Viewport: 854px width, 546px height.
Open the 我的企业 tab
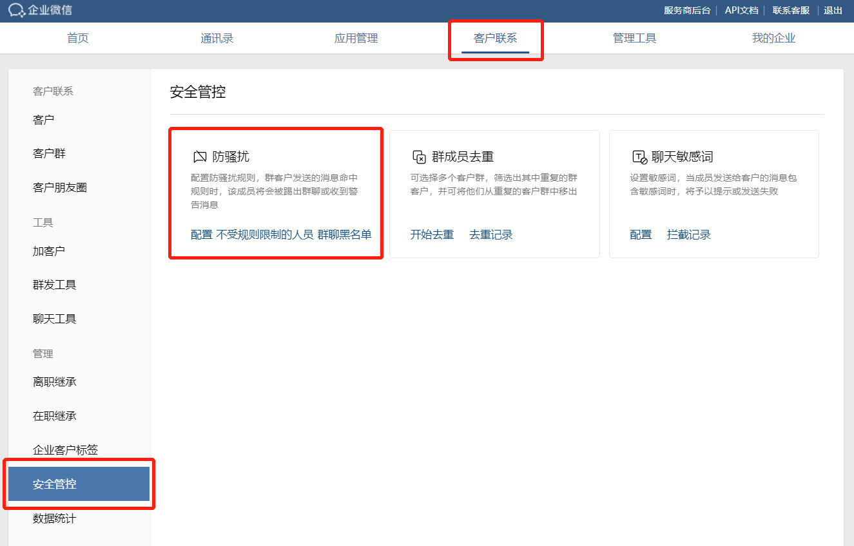tap(773, 39)
